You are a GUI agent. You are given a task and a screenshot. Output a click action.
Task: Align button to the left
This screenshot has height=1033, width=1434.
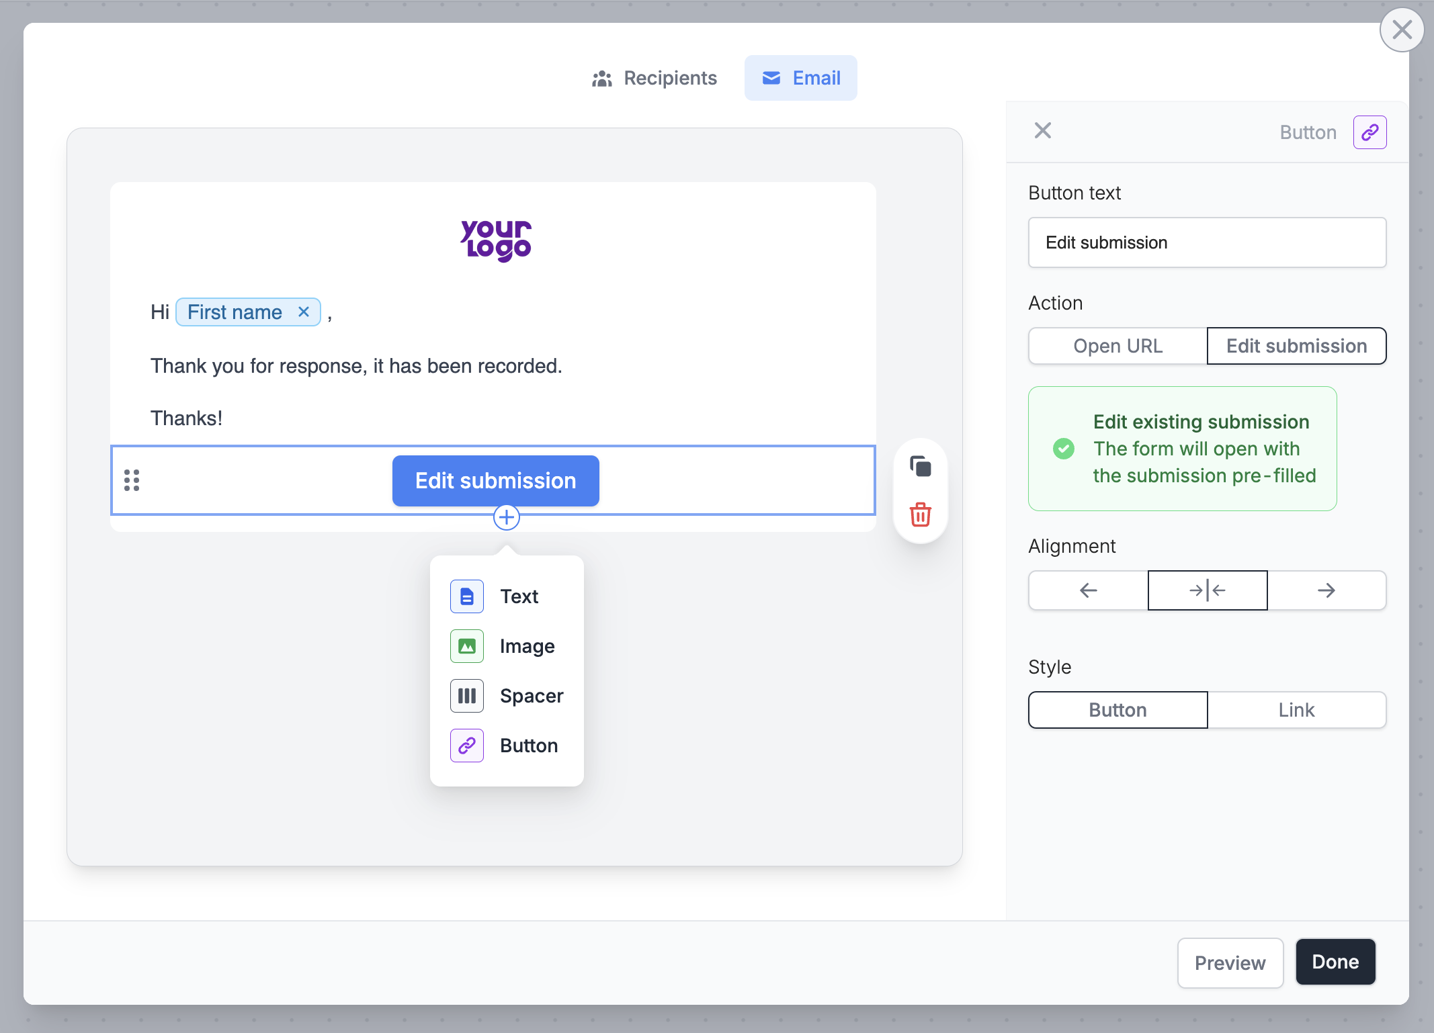pos(1088,590)
